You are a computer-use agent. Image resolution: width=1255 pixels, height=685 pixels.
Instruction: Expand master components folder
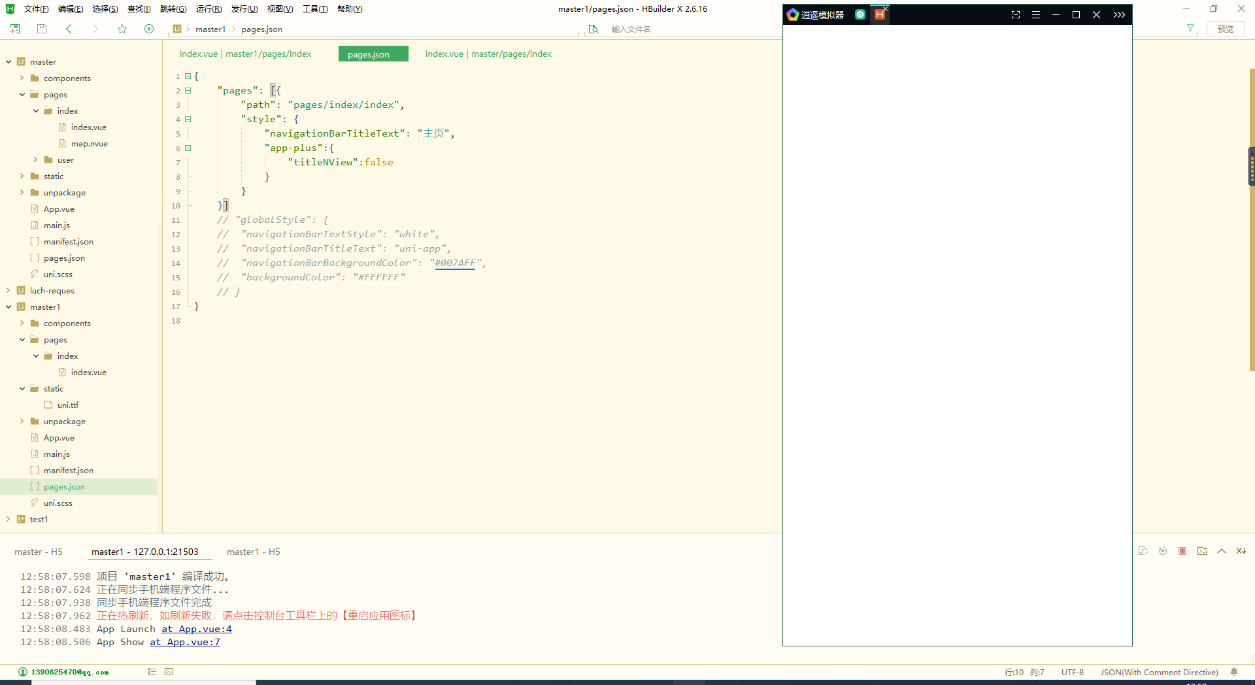pyautogui.click(x=22, y=78)
